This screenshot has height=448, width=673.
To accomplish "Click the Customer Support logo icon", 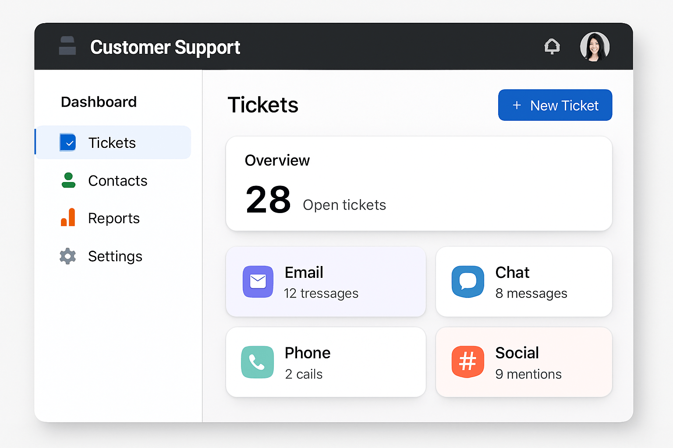I will click(67, 46).
